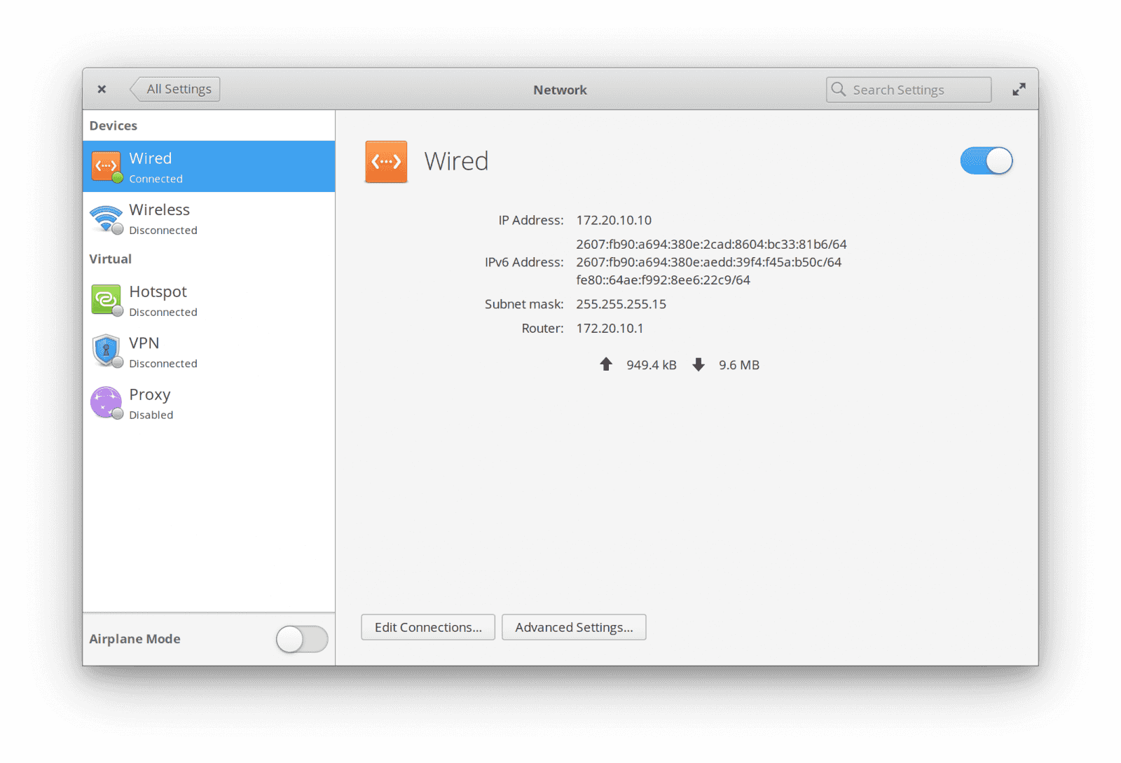Image resolution: width=1121 pixels, height=763 pixels.
Task: Open Advanced Settings
Action: coord(574,627)
